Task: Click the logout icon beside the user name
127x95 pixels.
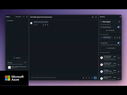Action: point(24,17)
